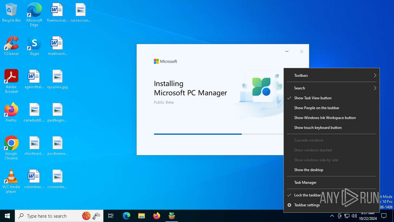Select the rssmembe image file
The width and height of the screenshot is (394, 222).
[57, 179]
